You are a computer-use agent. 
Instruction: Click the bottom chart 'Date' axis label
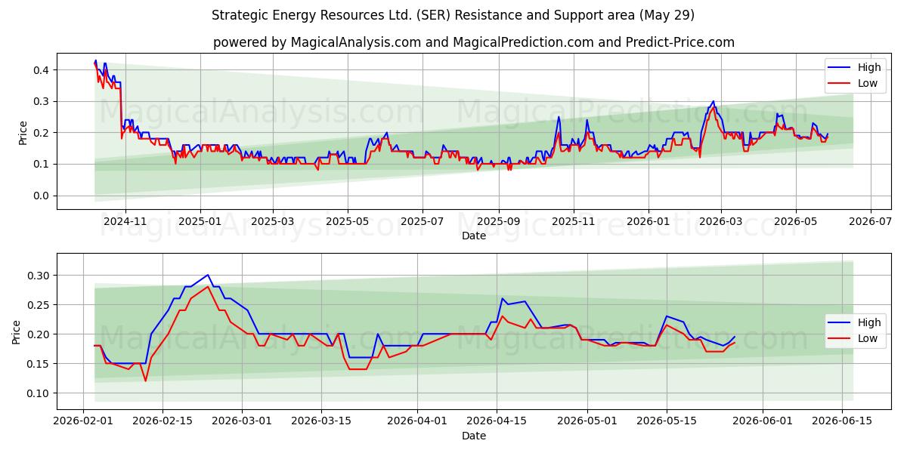click(474, 436)
